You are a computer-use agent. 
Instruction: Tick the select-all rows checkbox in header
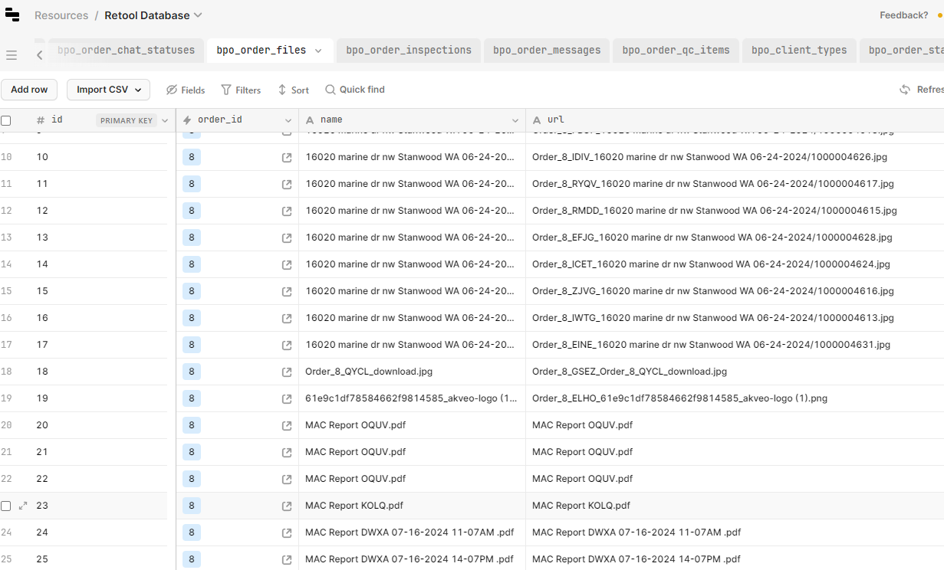click(x=6, y=120)
